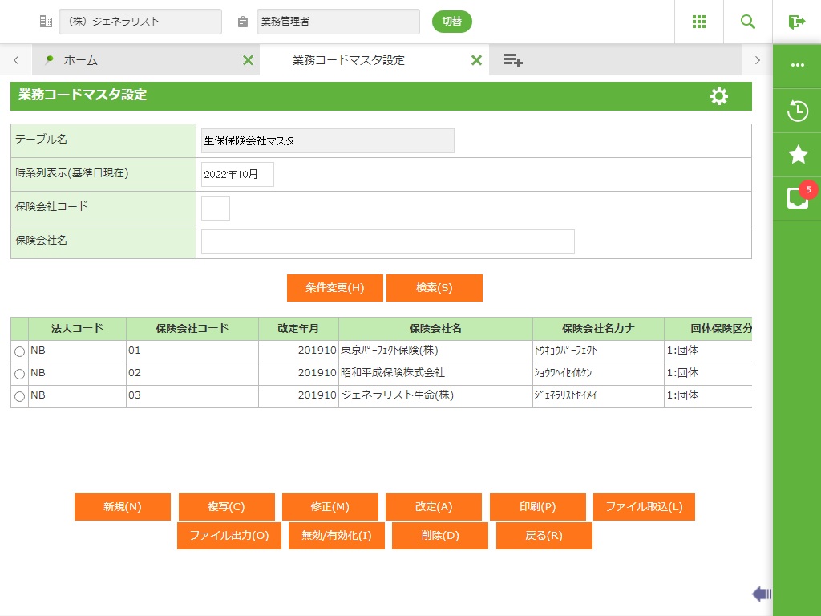Image resolution: width=821 pixels, height=616 pixels.
Task: Open inbox icon with 5 notifications
Action: 797,198
